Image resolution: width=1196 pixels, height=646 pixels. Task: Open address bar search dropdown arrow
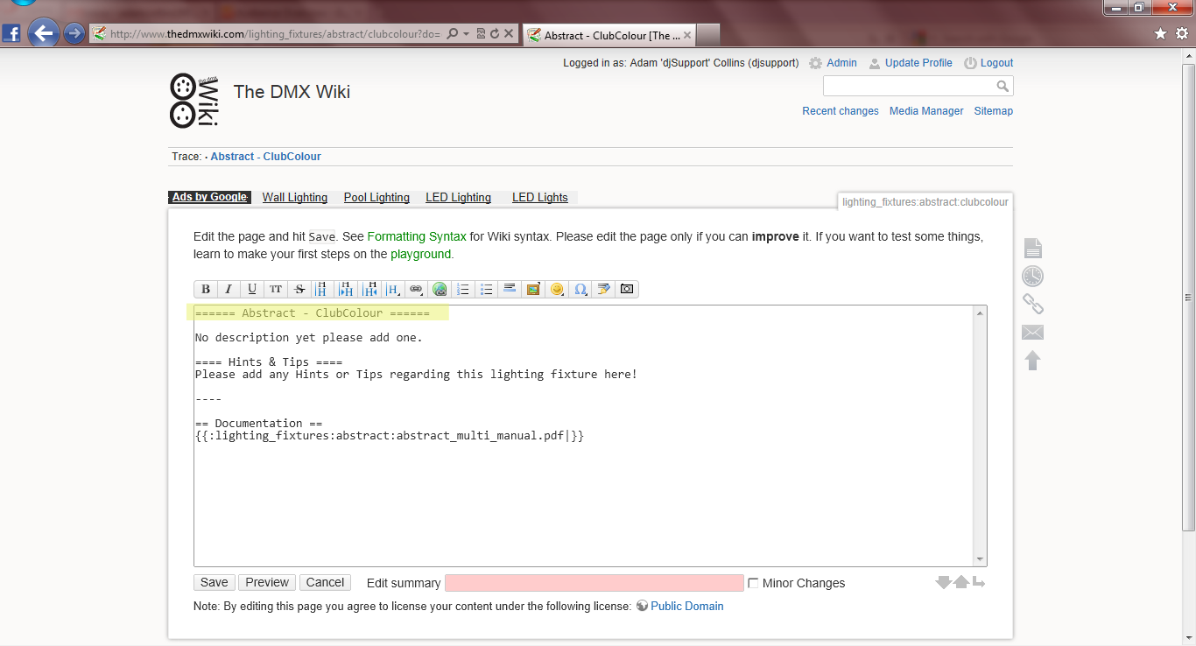pos(467,34)
